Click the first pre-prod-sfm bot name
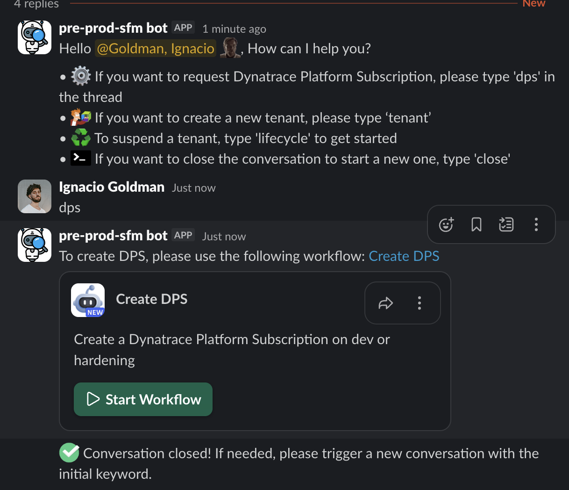This screenshot has width=569, height=490. click(x=113, y=28)
